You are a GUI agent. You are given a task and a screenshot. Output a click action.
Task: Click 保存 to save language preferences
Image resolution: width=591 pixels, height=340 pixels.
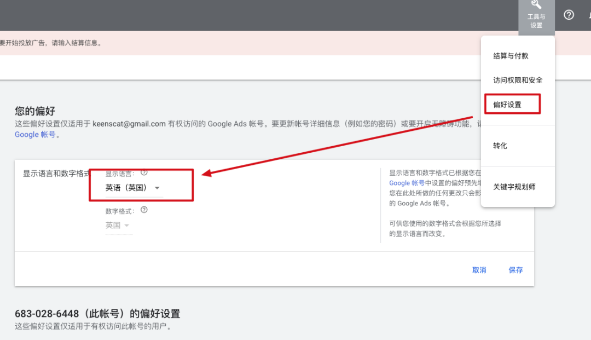click(515, 270)
